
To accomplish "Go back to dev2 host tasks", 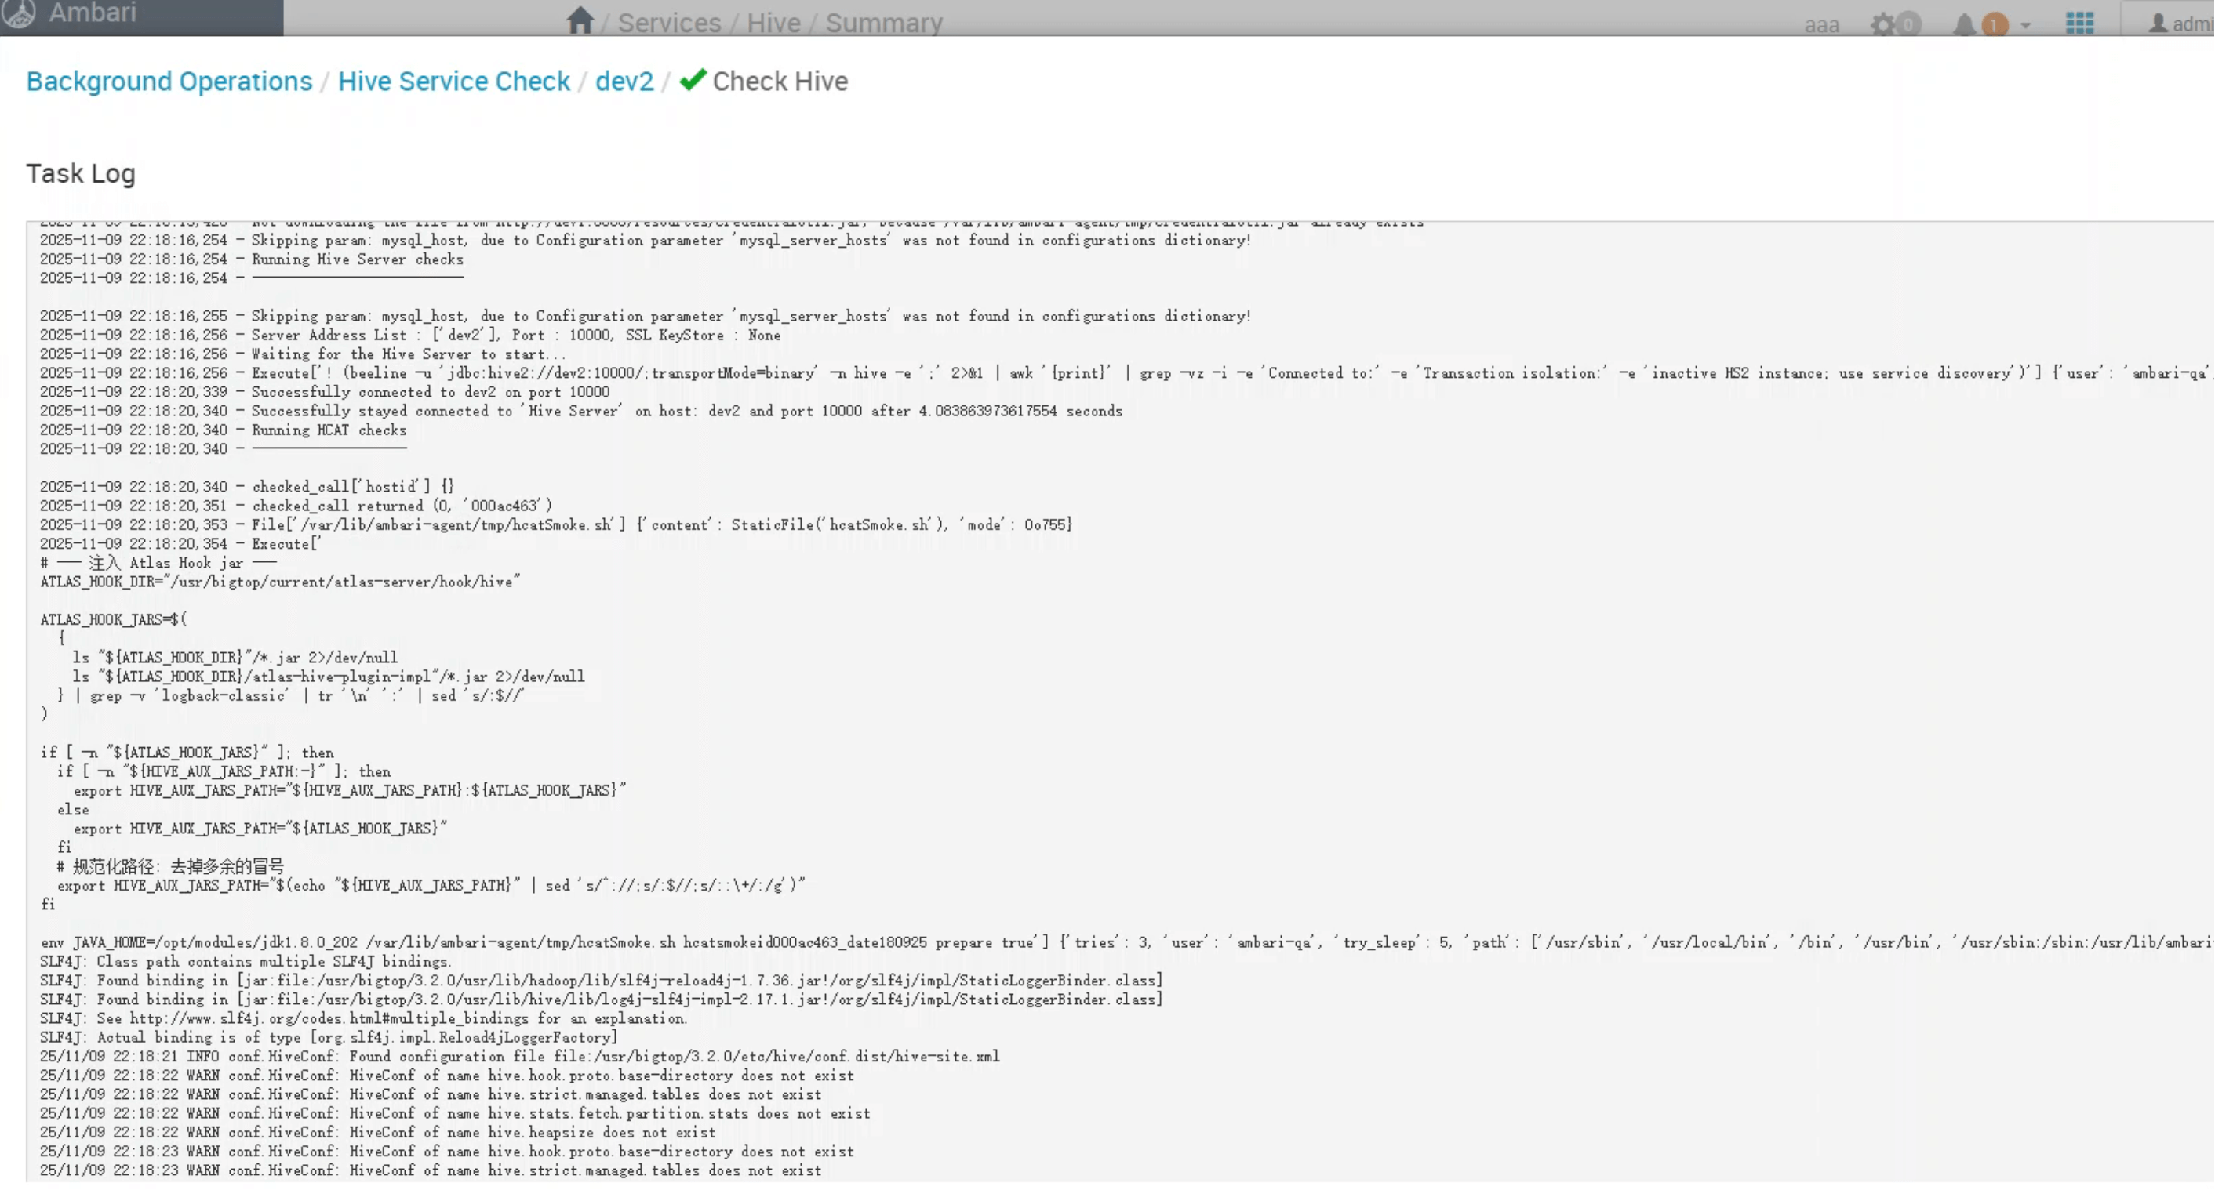I will [624, 81].
